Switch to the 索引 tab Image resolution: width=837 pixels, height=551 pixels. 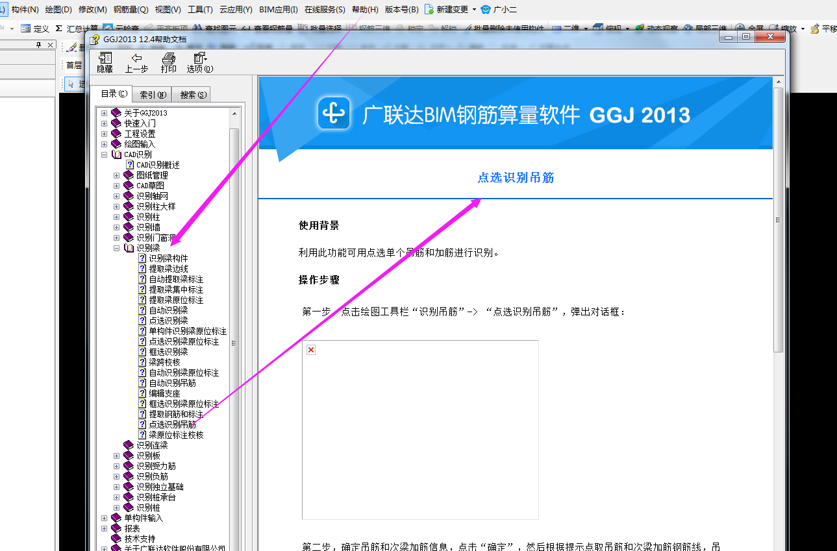(x=153, y=95)
